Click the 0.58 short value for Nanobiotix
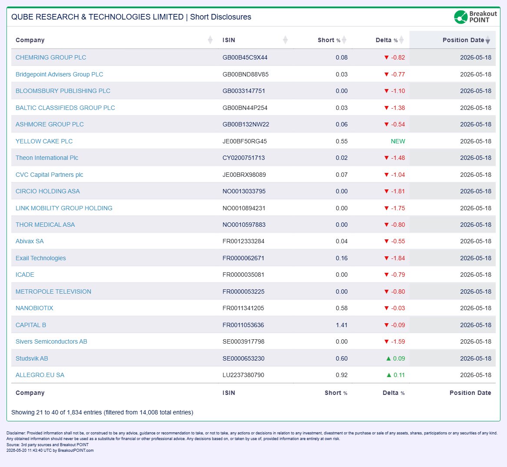The image size is (507, 467). 341,308
